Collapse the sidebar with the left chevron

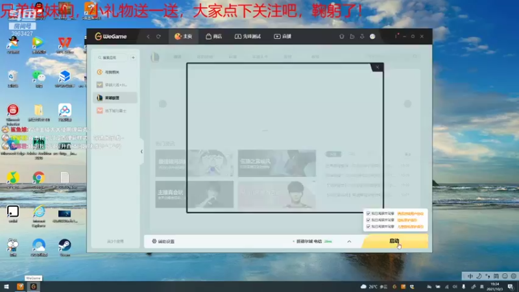[x=141, y=152]
